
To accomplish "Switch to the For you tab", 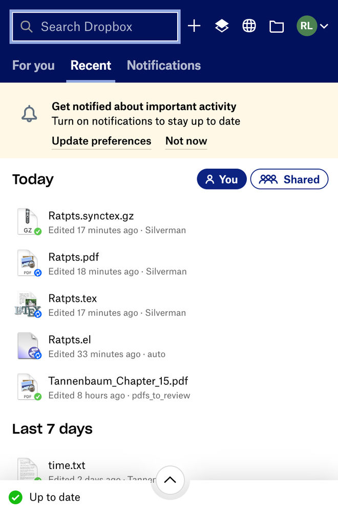I will [x=33, y=66].
